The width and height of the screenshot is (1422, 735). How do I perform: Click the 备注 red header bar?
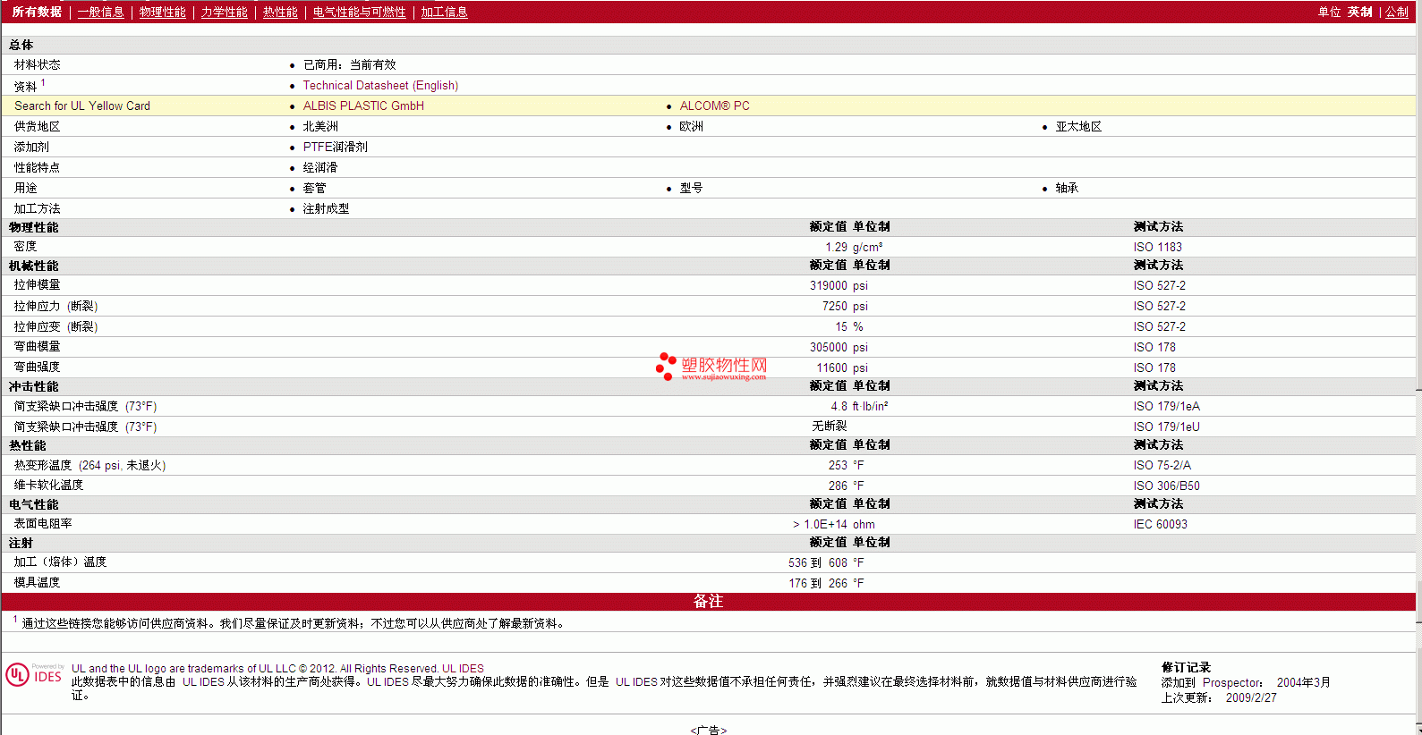click(709, 602)
